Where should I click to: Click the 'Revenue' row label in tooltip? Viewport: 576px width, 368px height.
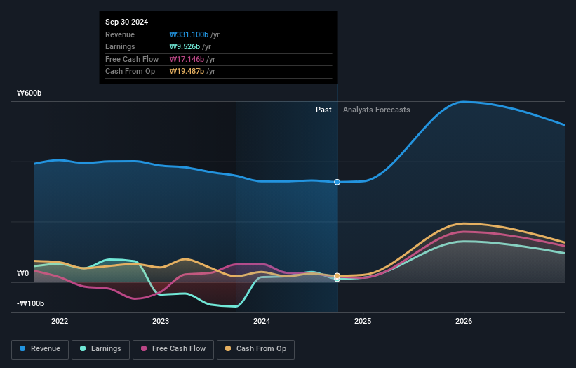pos(120,34)
